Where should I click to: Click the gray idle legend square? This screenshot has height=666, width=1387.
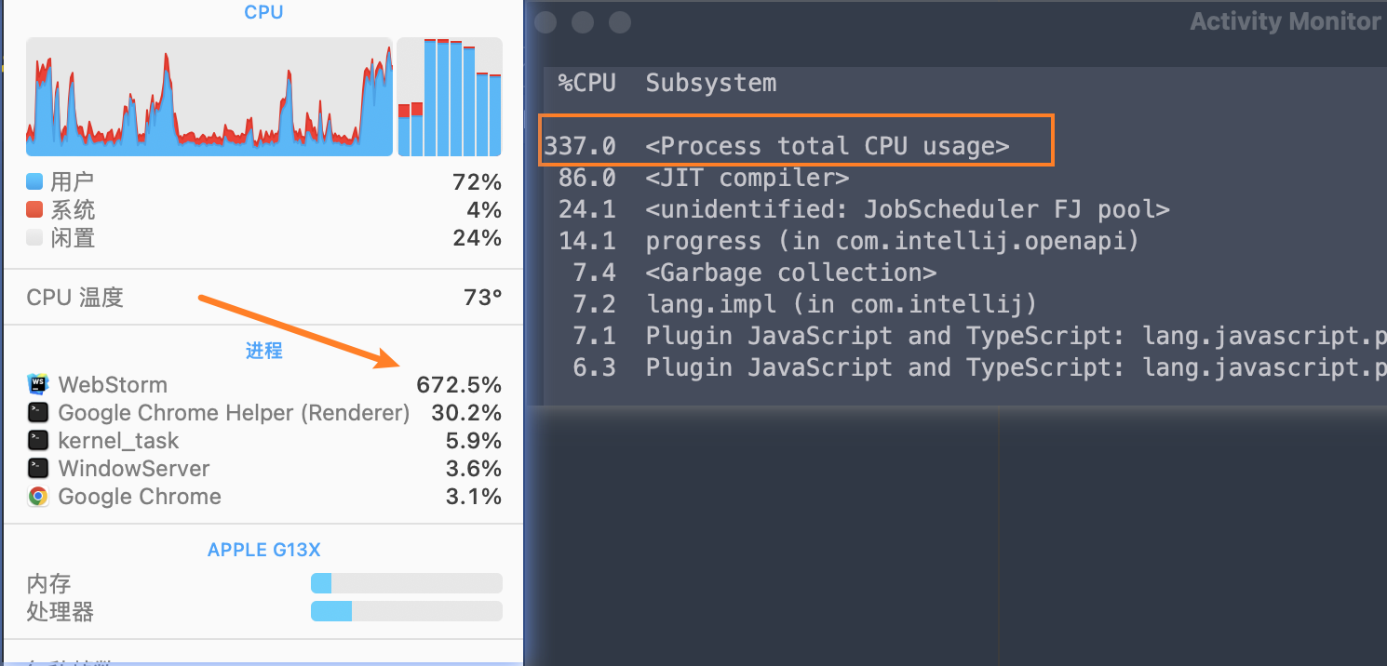[x=34, y=237]
